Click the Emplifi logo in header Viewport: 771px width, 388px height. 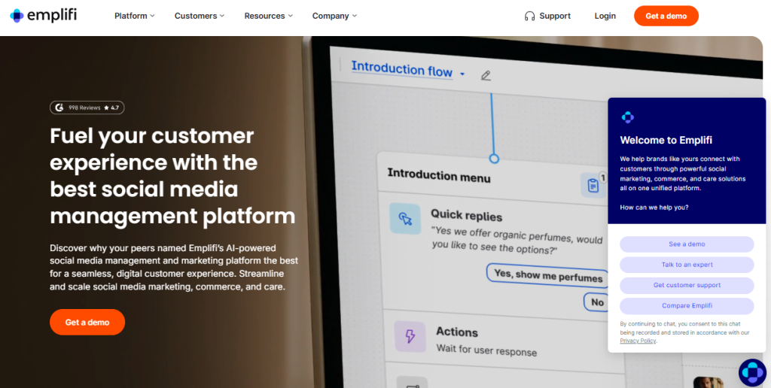44,16
